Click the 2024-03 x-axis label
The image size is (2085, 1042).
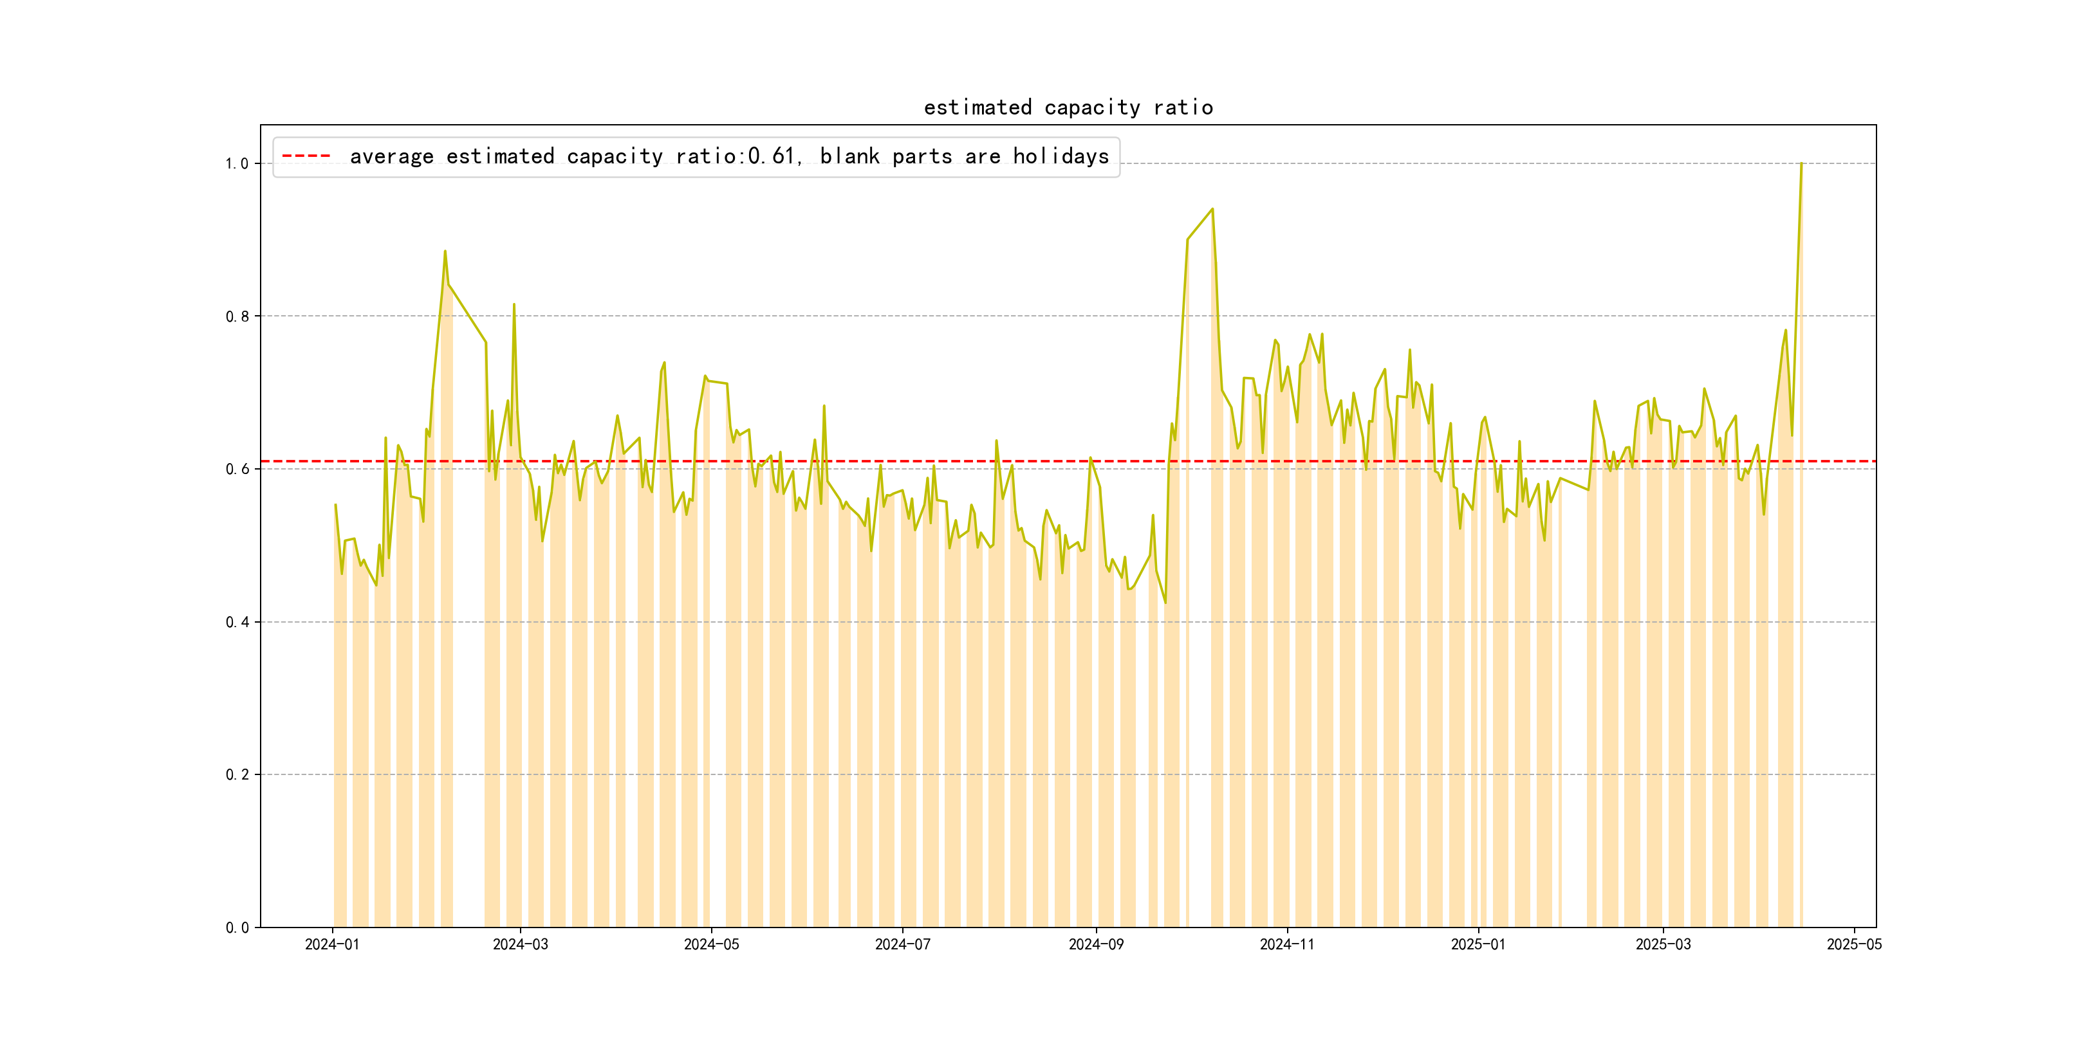(521, 944)
